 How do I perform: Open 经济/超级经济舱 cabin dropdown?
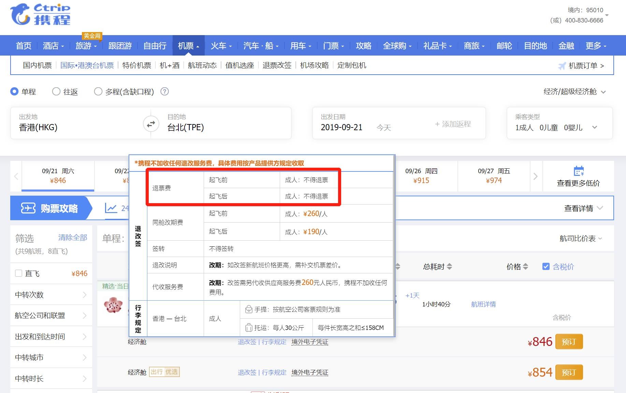click(x=575, y=92)
